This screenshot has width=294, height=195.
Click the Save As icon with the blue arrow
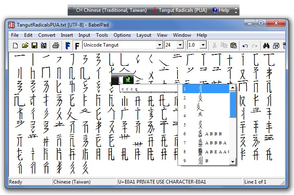44,45
